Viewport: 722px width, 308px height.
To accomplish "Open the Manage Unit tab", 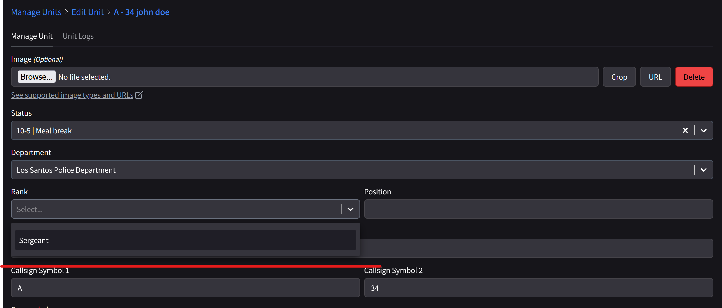I will [32, 36].
